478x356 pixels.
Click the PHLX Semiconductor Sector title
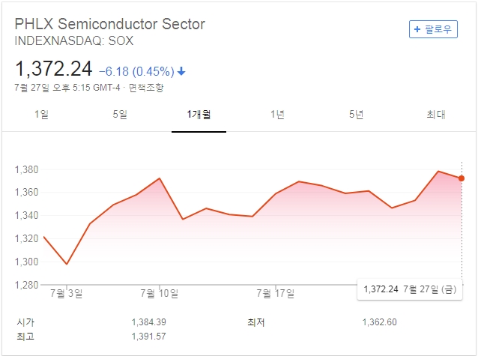coord(110,24)
